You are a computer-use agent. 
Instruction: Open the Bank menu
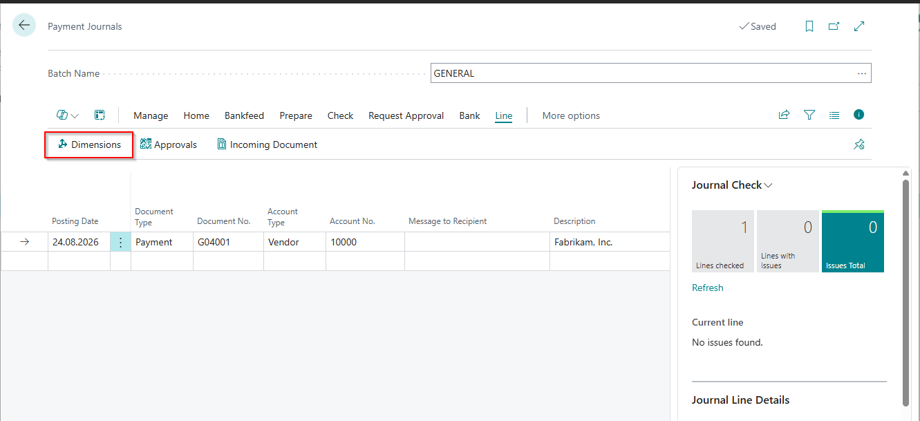coord(469,115)
